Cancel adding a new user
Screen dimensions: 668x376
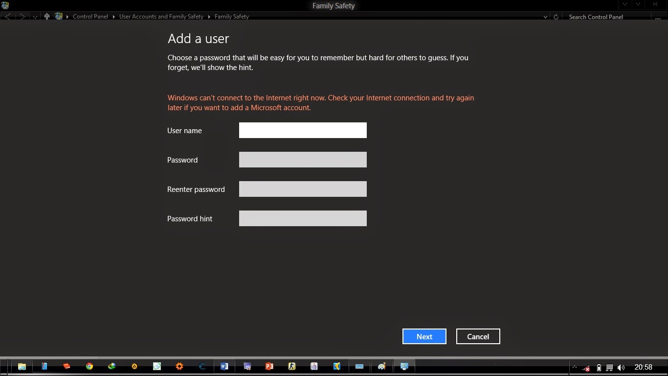click(x=477, y=336)
